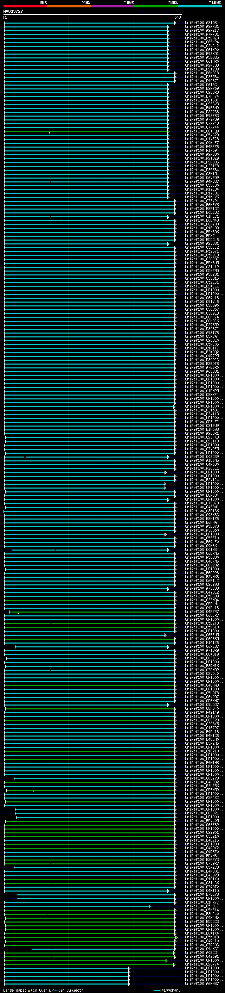Screen dimensions: 225x993
Task: Click the red 20% identity color bar
Action: pyautogui.click(x=25, y=6)
